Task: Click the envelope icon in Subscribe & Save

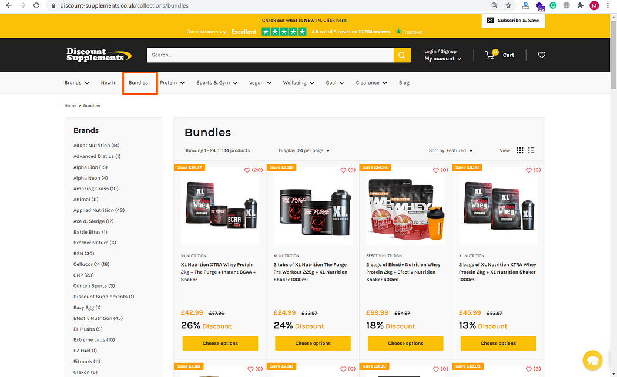Action: point(490,21)
